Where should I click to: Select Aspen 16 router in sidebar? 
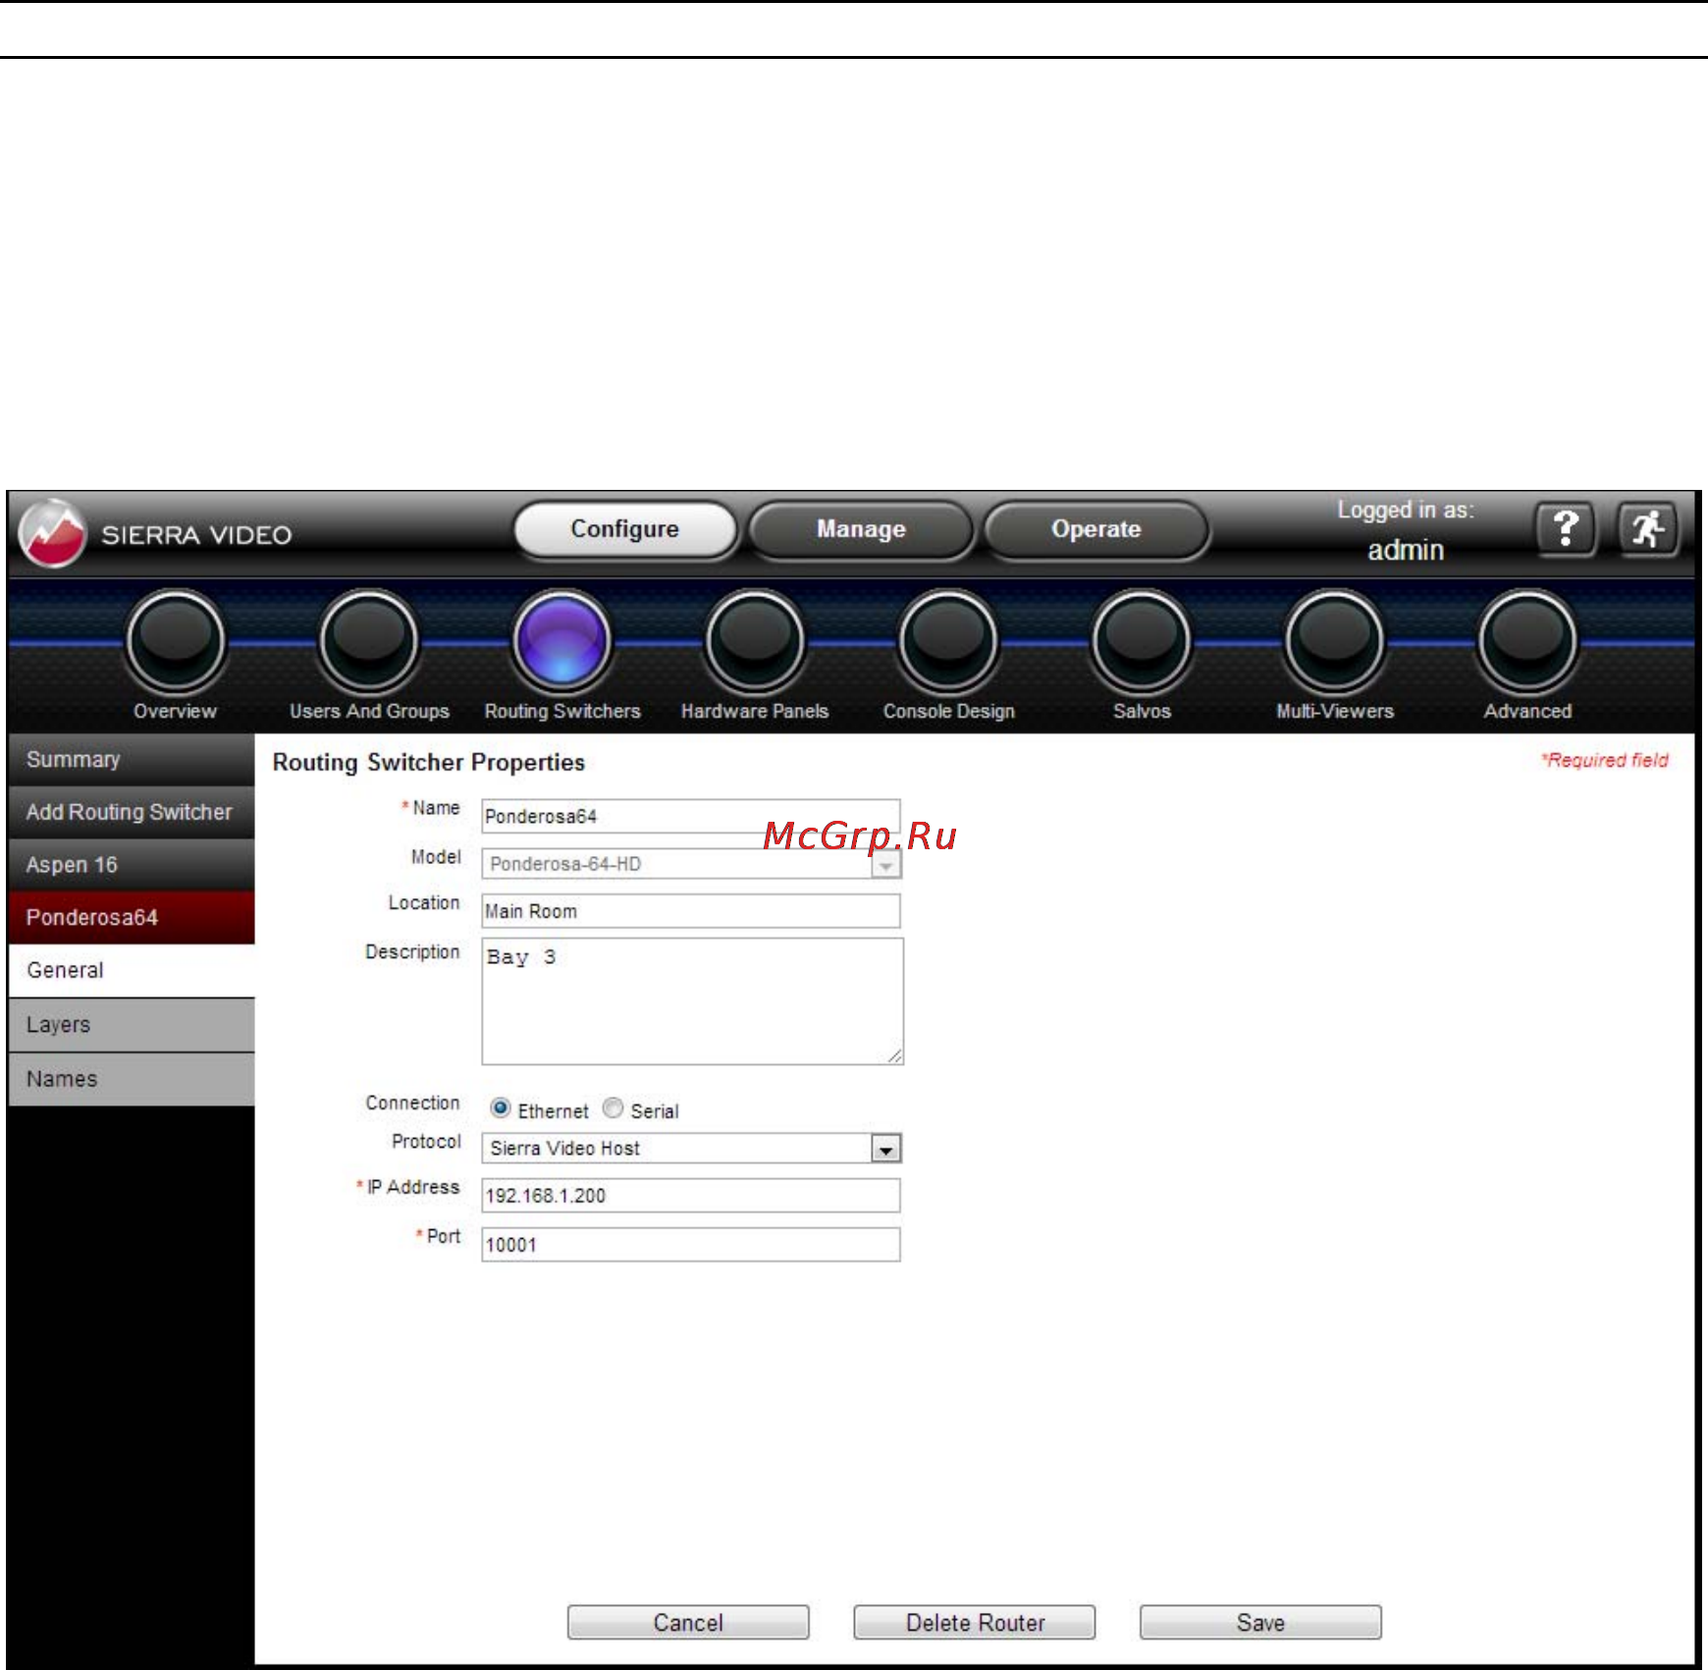coord(132,865)
